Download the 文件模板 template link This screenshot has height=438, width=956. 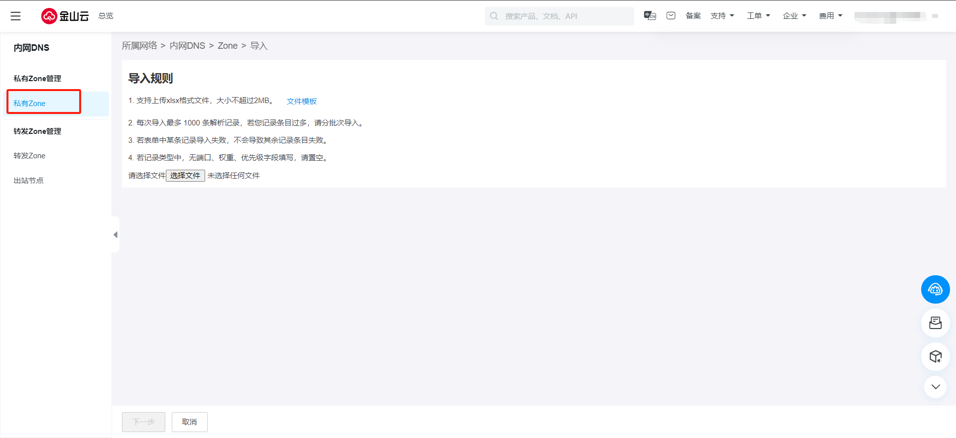(x=301, y=101)
